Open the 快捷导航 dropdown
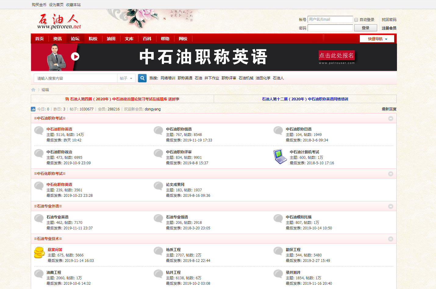Screen dimensions: 436x289 click(x=377, y=39)
